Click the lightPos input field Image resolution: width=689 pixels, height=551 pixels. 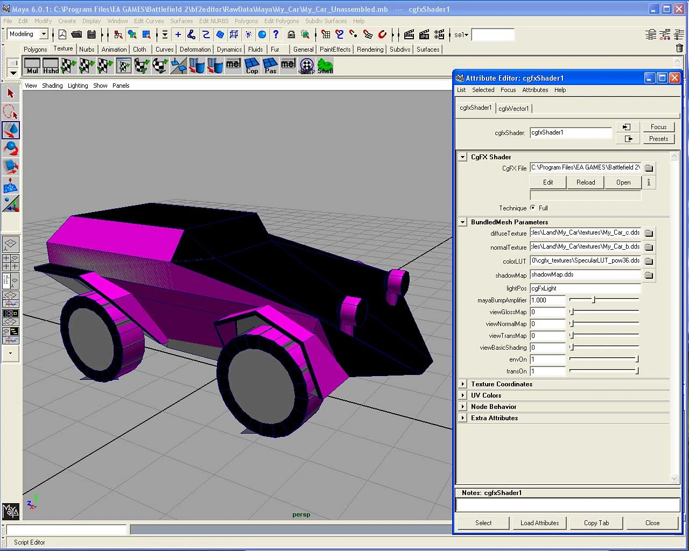point(585,288)
